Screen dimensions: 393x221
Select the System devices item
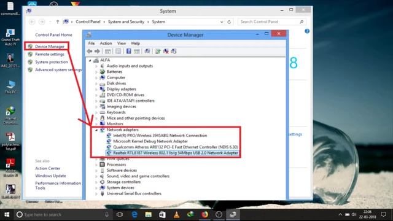[120, 188]
